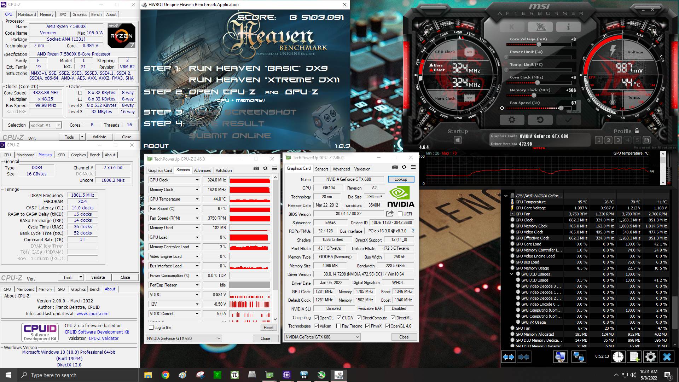Toggle the Vulkan checkbox
This screenshot has width=679, height=382.
click(316, 326)
